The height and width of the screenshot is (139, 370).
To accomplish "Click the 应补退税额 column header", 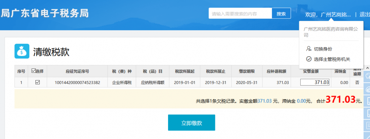I will [x=276, y=71].
